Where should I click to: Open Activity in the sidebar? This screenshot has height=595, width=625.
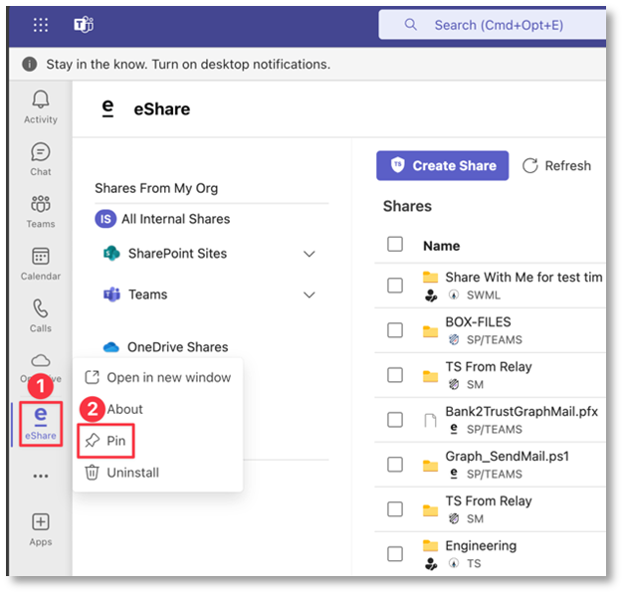click(41, 106)
